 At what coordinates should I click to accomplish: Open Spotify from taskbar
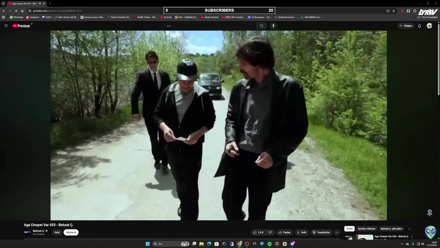[x=269, y=244]
